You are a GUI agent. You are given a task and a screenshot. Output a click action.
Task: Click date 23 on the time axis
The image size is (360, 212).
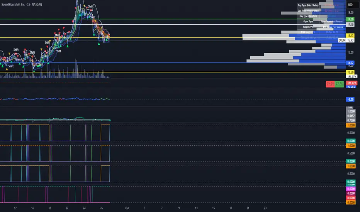click(x=265, y=208)
